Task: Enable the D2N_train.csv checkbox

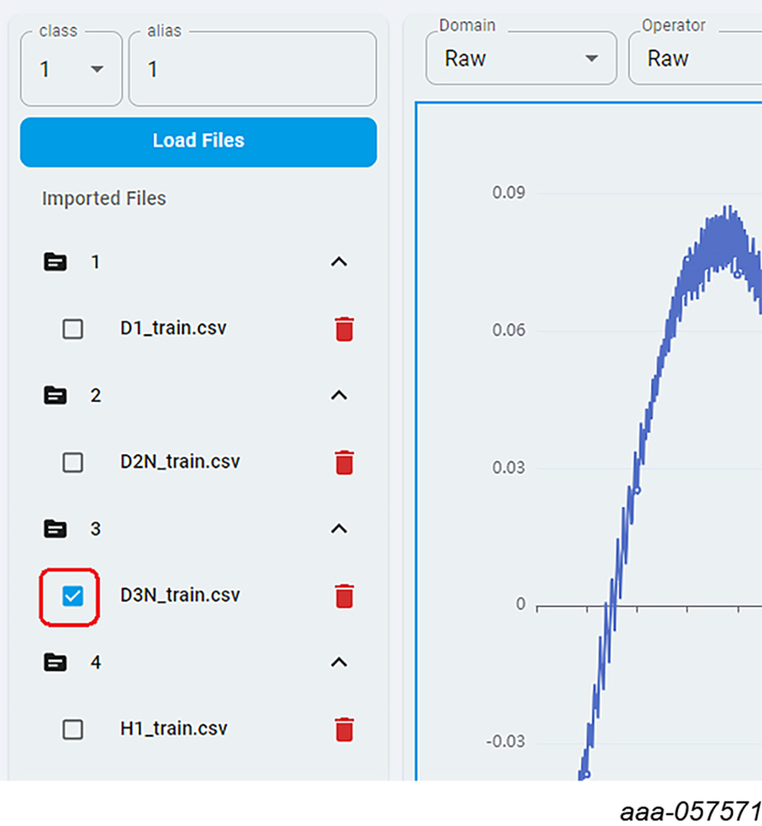Action: coord(73,462)
